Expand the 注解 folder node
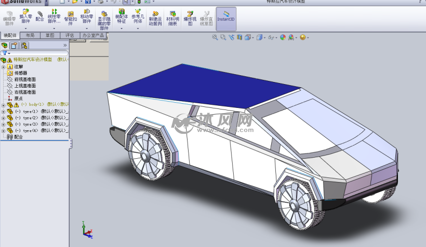The width and height of the screenshot is (426, 247). pyautogui.click(x=3, y=67)
